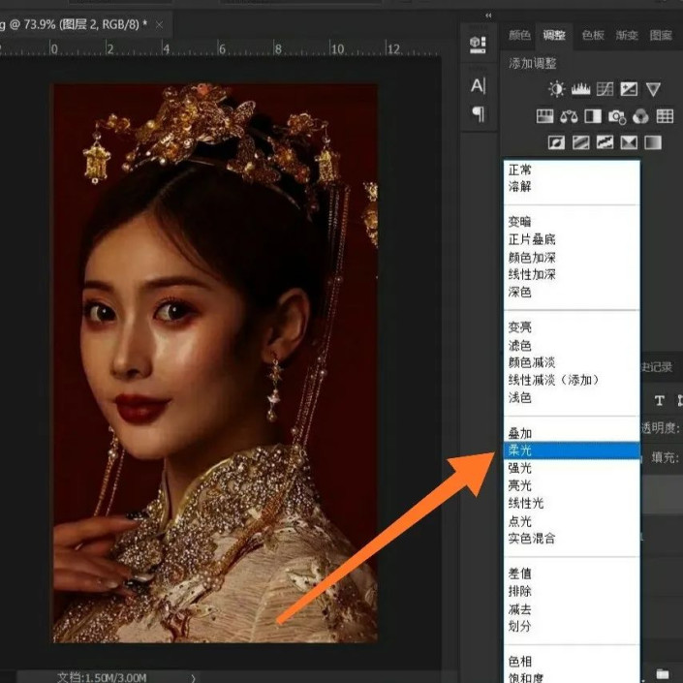Choose 颜色减淡 blend mode
The image size is (683, 683).
[x=572, y=362]
